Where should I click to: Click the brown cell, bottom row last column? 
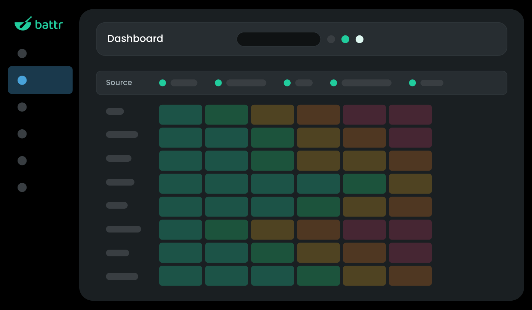click(410, 276)
